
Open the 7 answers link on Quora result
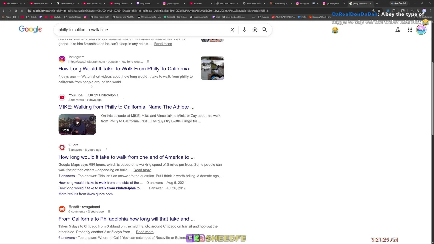click(x=66, y=176)
